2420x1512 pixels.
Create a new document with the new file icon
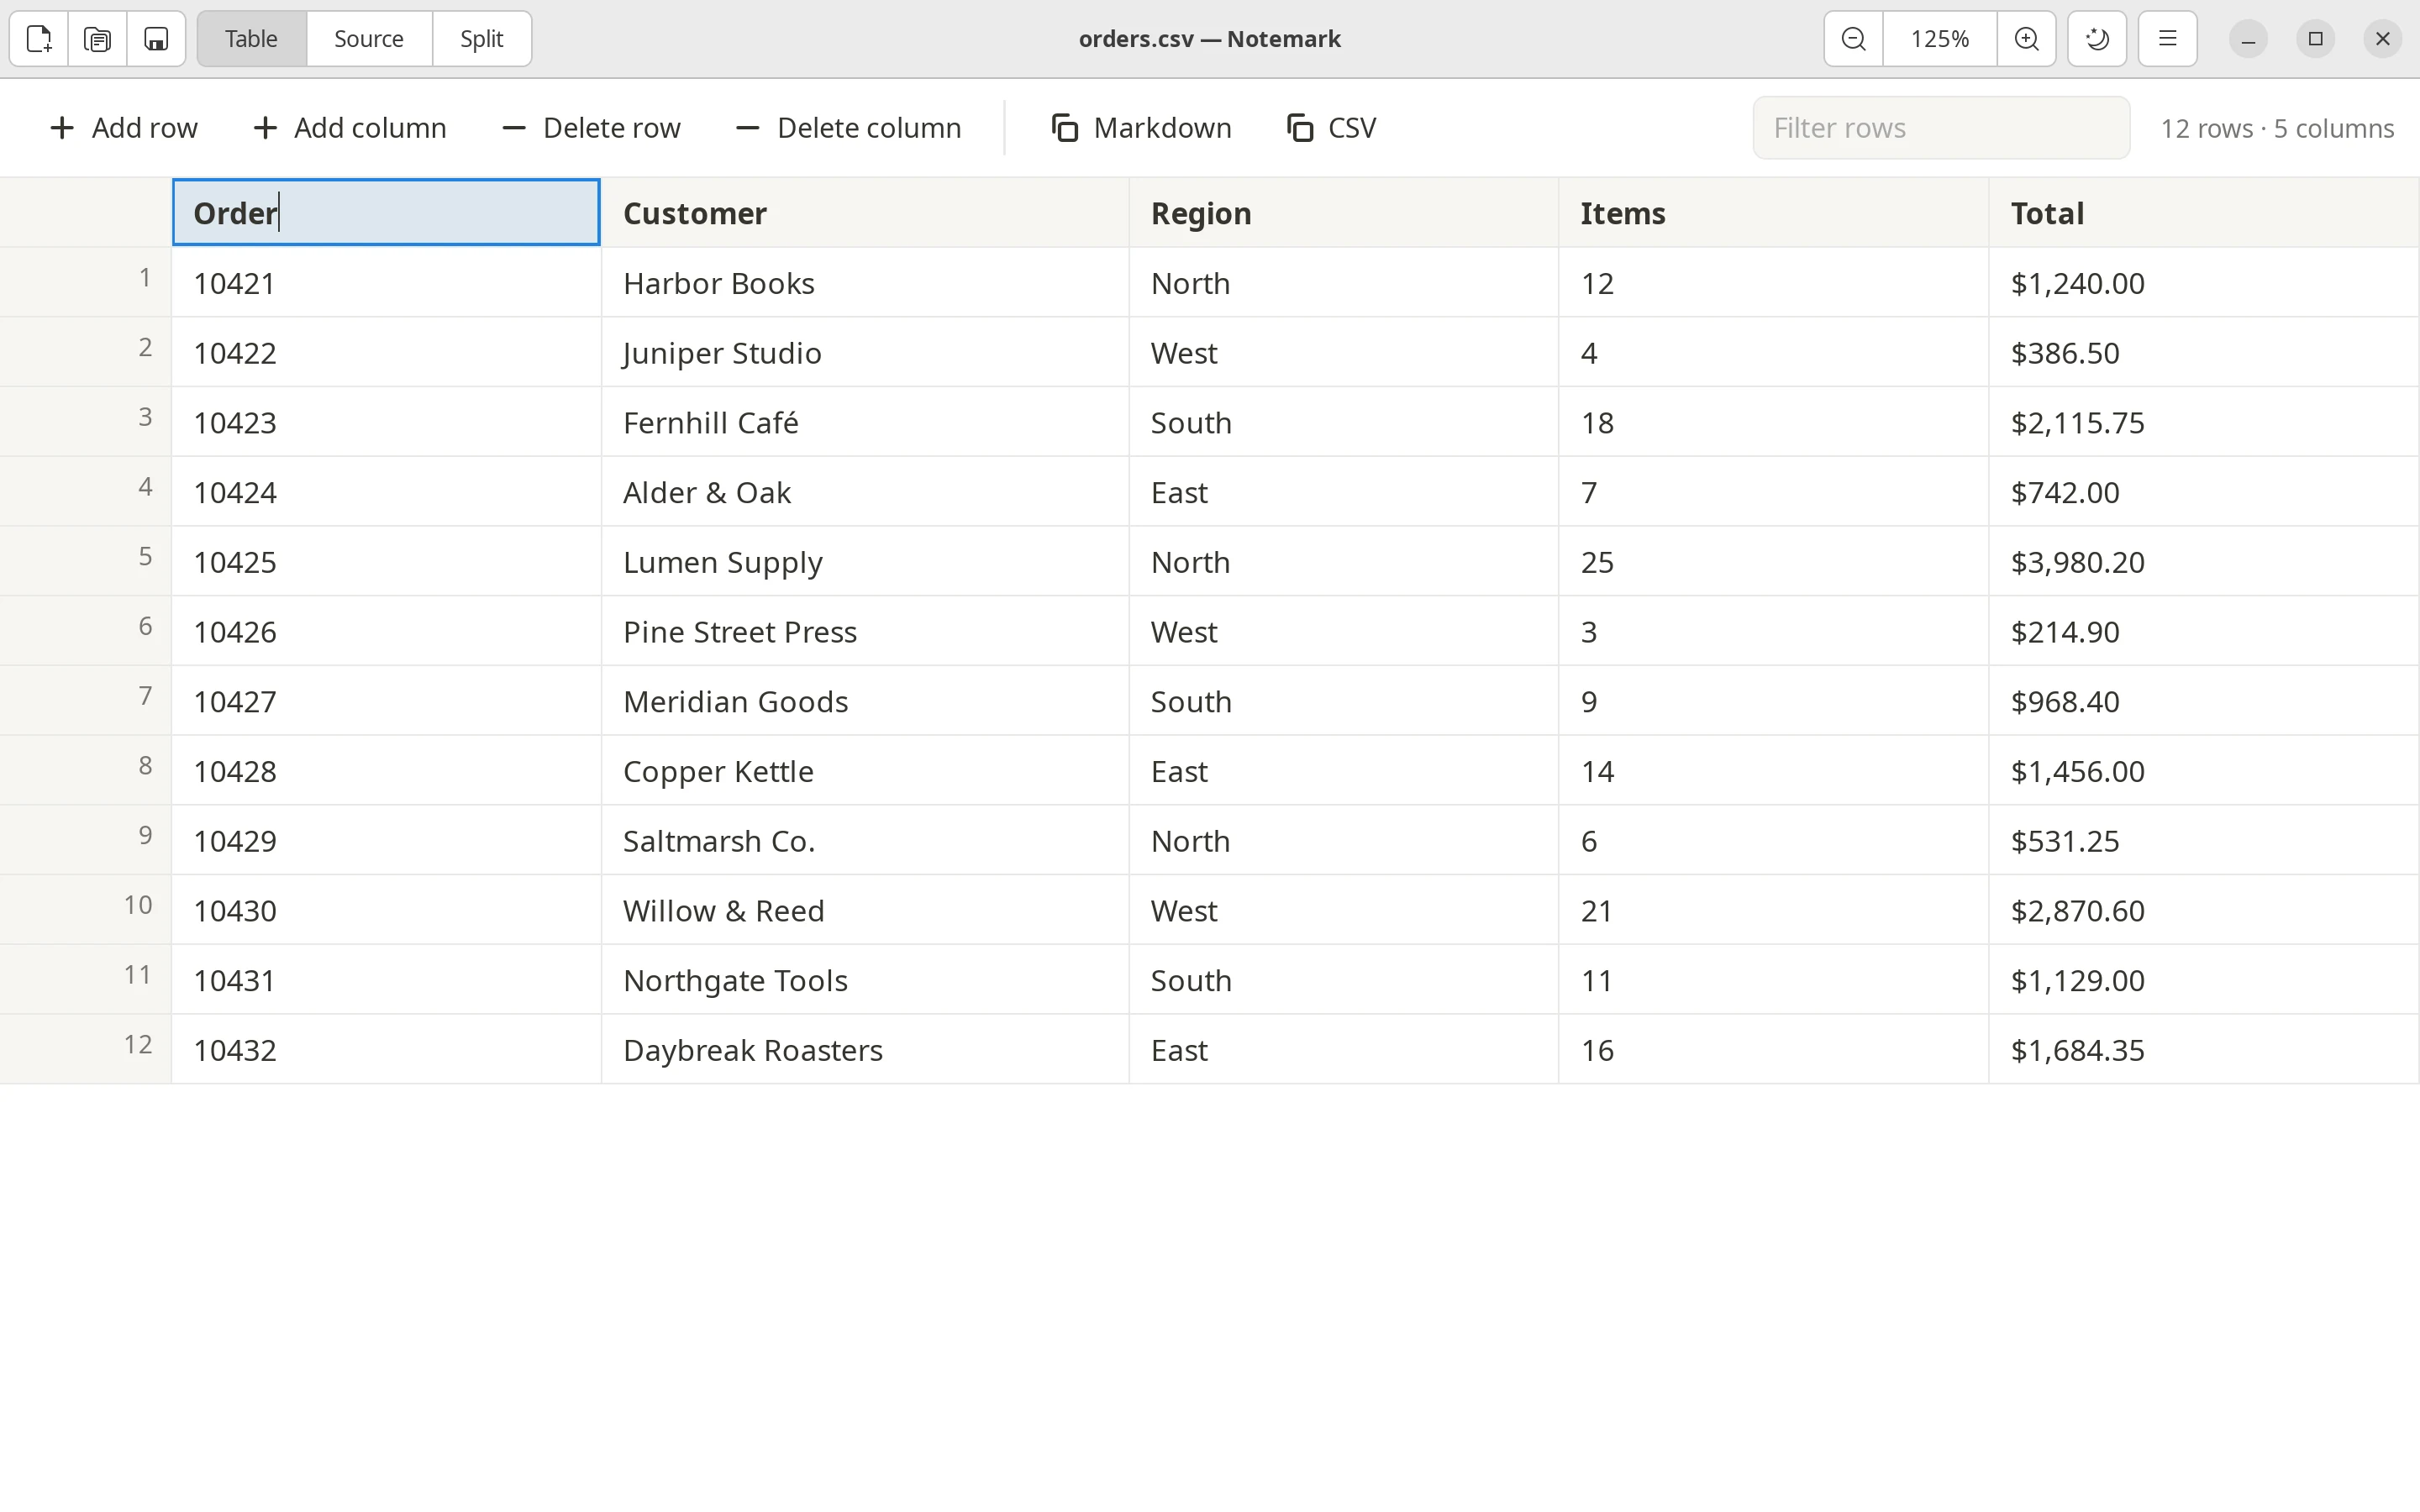[39, 39]
